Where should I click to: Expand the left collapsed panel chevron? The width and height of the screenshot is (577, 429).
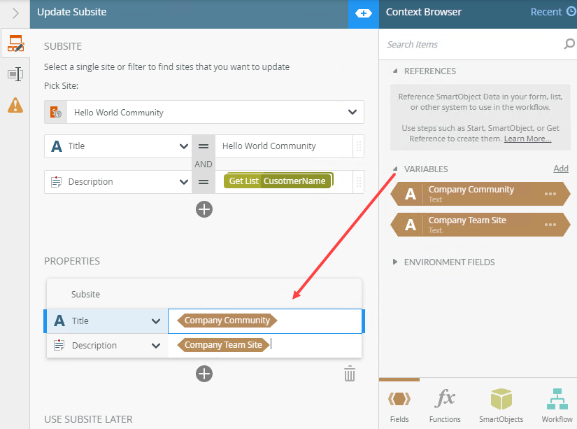tap(15, 13)
